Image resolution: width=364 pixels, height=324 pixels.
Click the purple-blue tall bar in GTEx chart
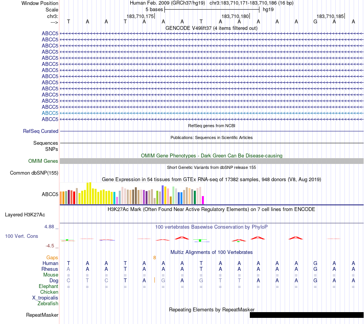click(163, 195)
